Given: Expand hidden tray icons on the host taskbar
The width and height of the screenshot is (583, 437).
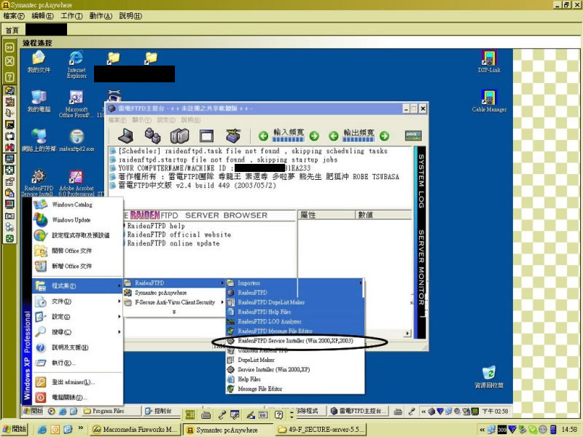Looking at the screenshot, I should (x=482, y=430).
